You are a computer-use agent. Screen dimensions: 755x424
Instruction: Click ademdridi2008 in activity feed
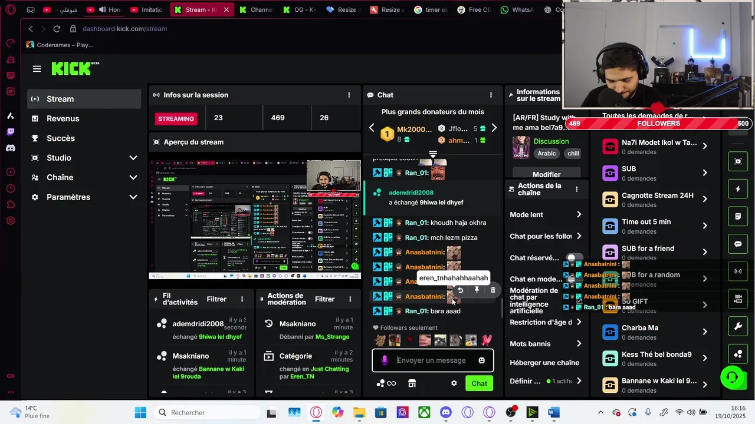pos(198,324)
